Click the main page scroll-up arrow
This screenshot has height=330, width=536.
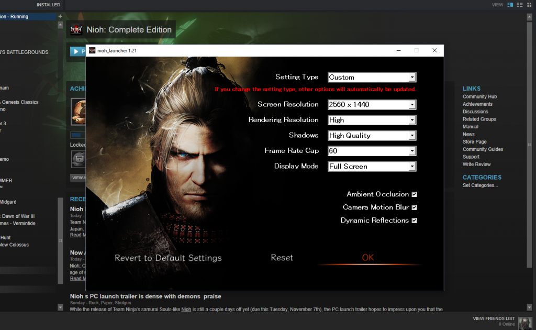pyautogui.click(x=529, y=16)
